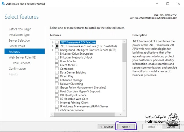
Task: Enable the Containers feature checkbox
Action: [x=57, y=69]
